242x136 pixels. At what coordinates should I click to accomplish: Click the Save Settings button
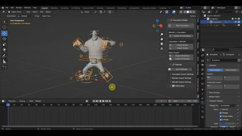(180, 70)
